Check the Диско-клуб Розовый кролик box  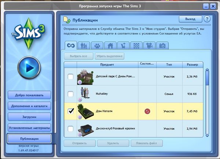(70, 129)
